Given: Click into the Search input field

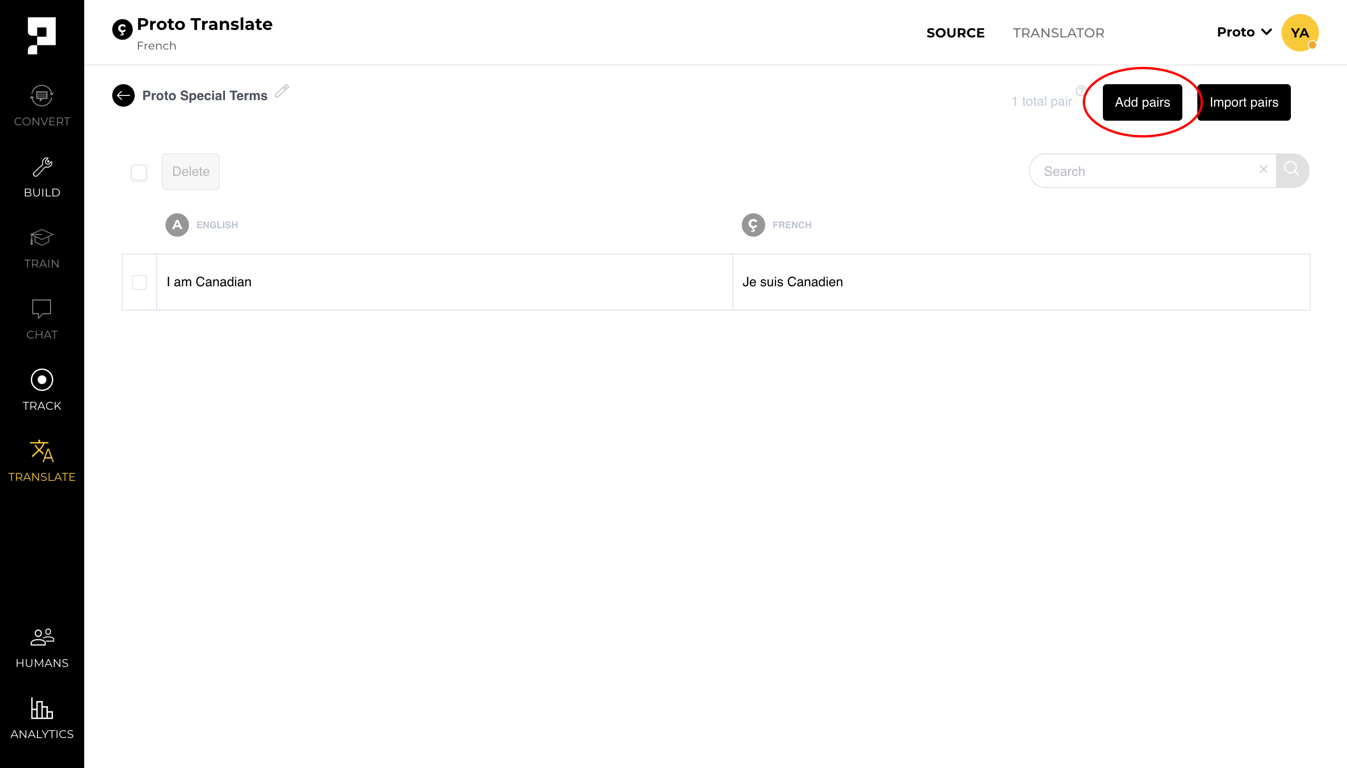Looking at the screenshot, I should (x=1144, y=172).
